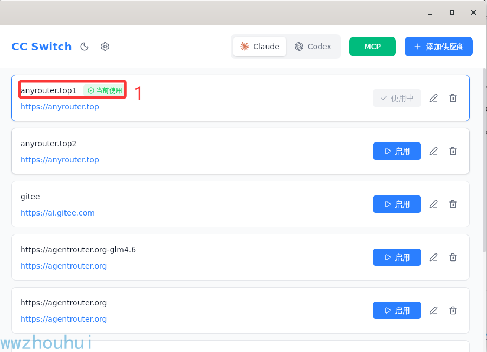Click the CC Switch title

(x=42, y=47)
